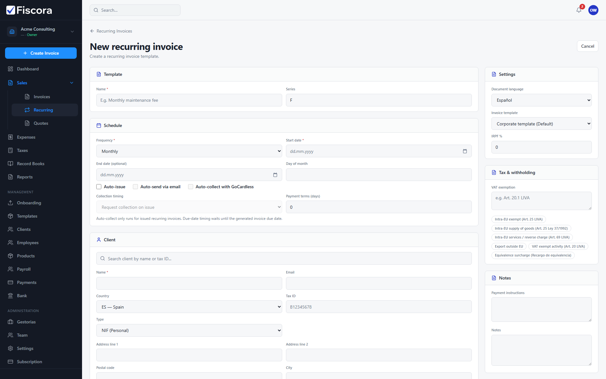Click the template Name input field
The width and height of the screenshot is (606, 379).
pos(189,100)
